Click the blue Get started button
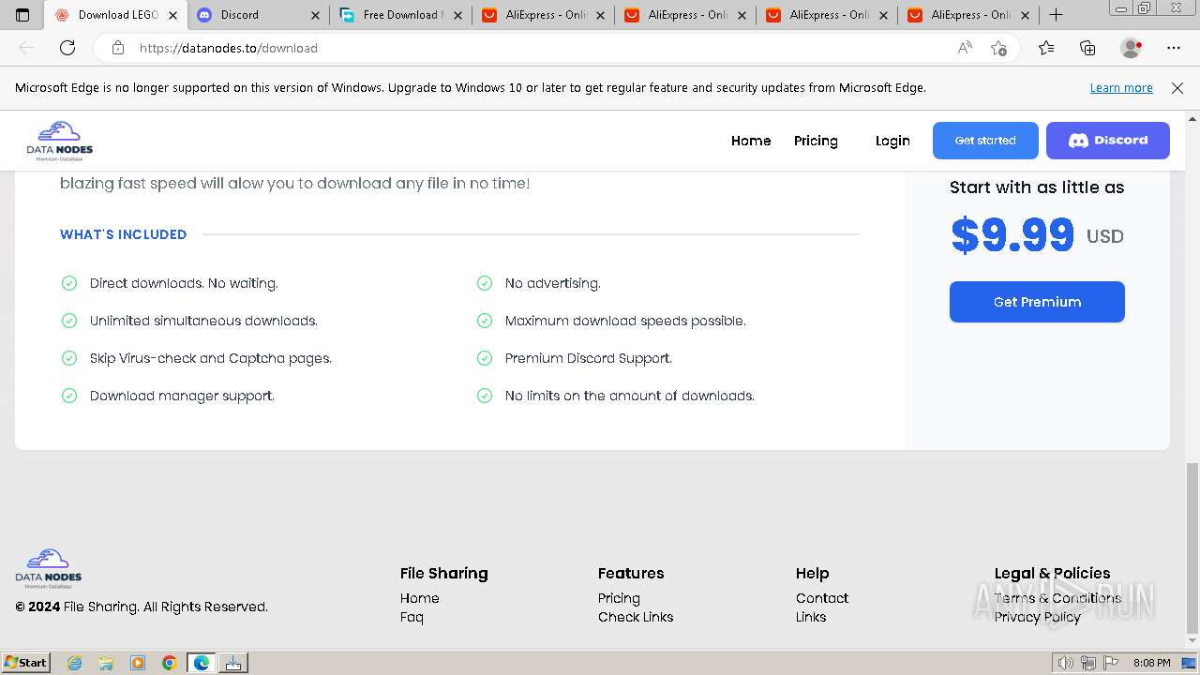This screenshot has width=1200, height=675. click(985, 141)
